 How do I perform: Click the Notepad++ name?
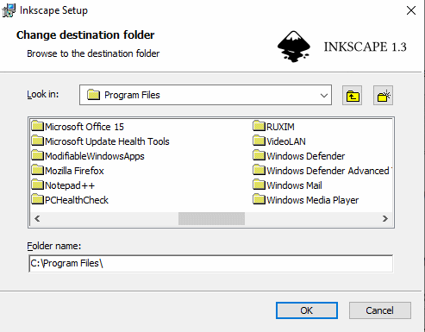[70, 185]
